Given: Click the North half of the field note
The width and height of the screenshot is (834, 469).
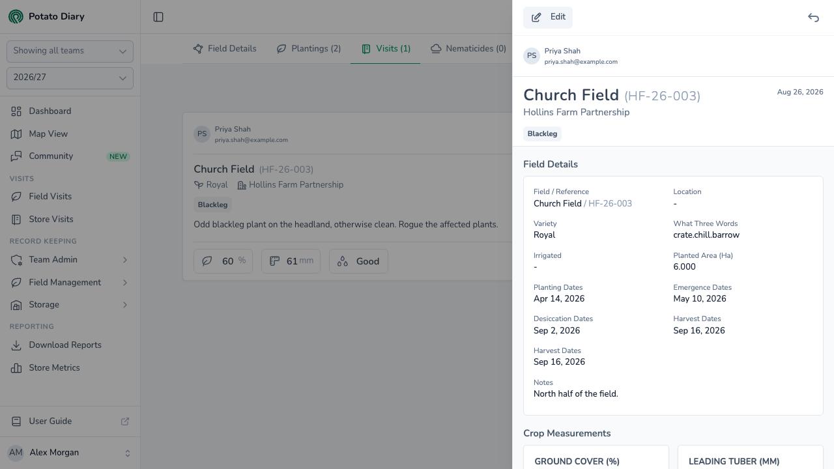Looking at the screenshot, I should [x=576, y=394].
